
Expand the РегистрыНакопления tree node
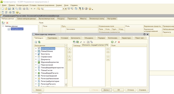(x=36, y=79)
